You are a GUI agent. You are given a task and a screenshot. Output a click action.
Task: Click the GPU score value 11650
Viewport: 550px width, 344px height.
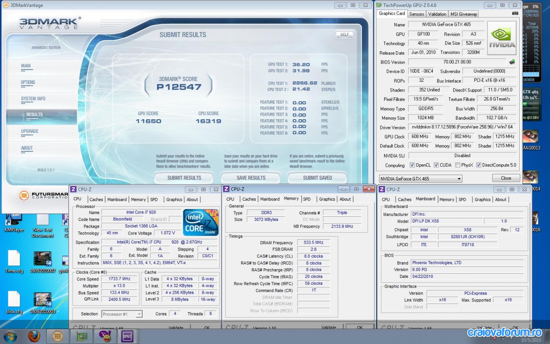pos(148,121)
